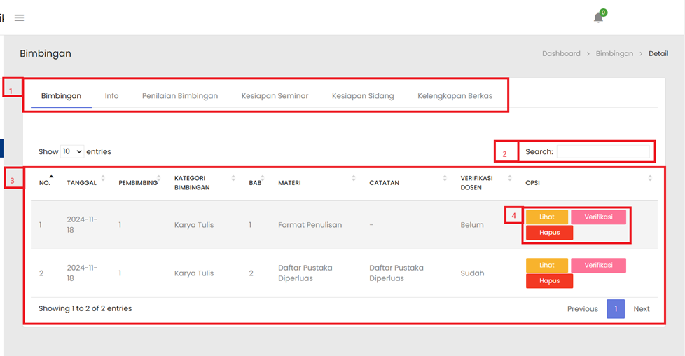Click 'Karya Tulis' in row 2
Screen dimensions: 685x356
[194, 273]
